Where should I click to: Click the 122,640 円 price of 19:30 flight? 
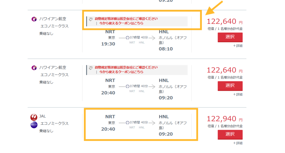point(225,22)
